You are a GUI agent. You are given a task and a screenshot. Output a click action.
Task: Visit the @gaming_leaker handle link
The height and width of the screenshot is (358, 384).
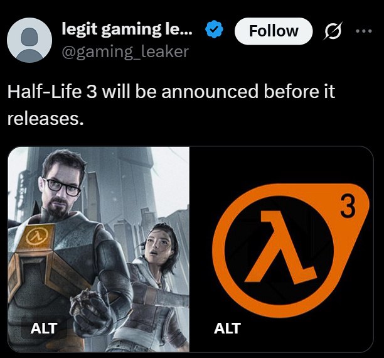(x=125, y=52)
